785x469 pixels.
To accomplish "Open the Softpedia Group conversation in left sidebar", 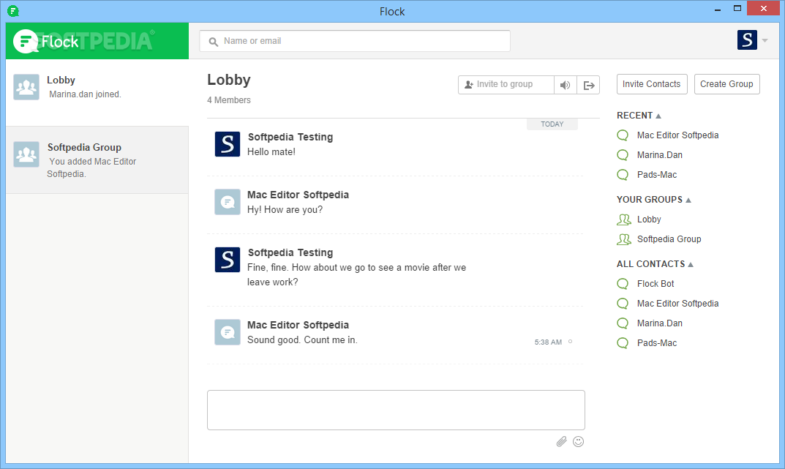I will point(97,160).
